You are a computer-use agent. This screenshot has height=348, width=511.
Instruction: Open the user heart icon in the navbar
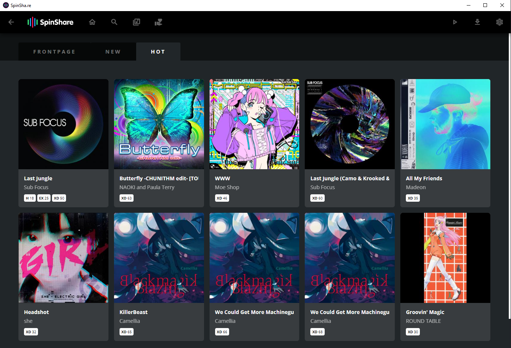click(159, 22)
